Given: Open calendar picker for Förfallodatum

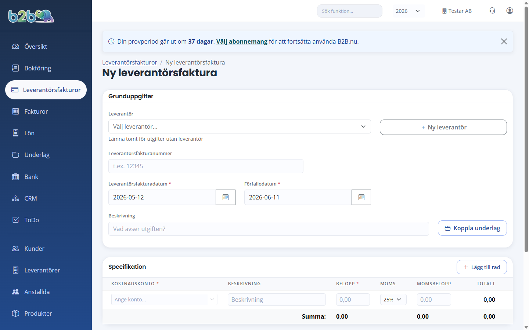Looking at the screenshot, I should [361, 197].
